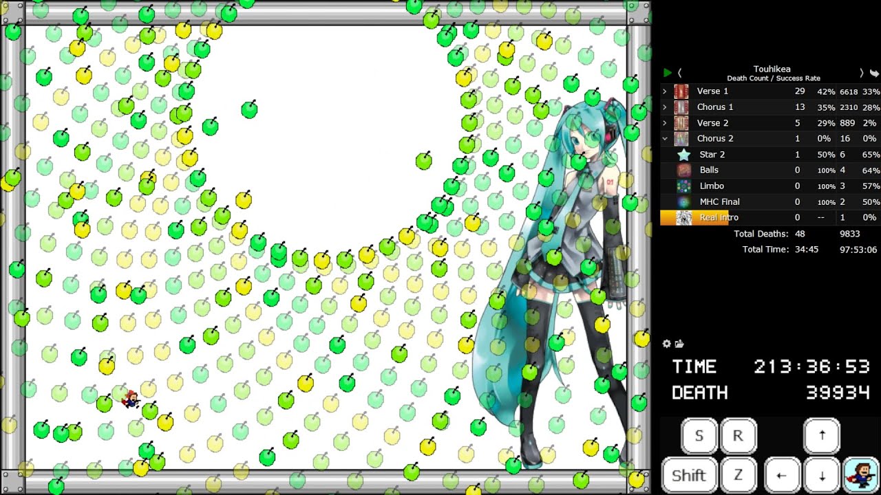Click Verse 2 total deaths 889

[847, 123]
